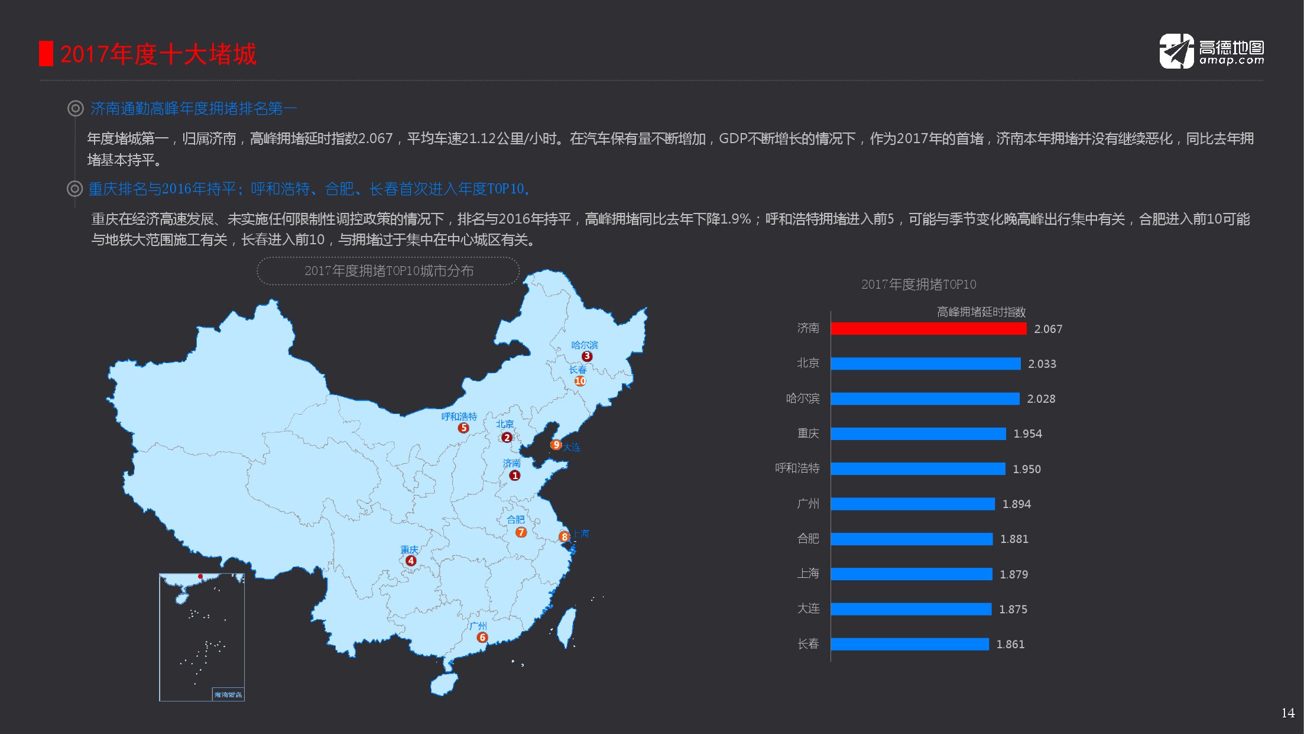Screen dimensions: 1304x734
Task: Click the 长春 bar showing 1.861
Action: coord(909,644)
